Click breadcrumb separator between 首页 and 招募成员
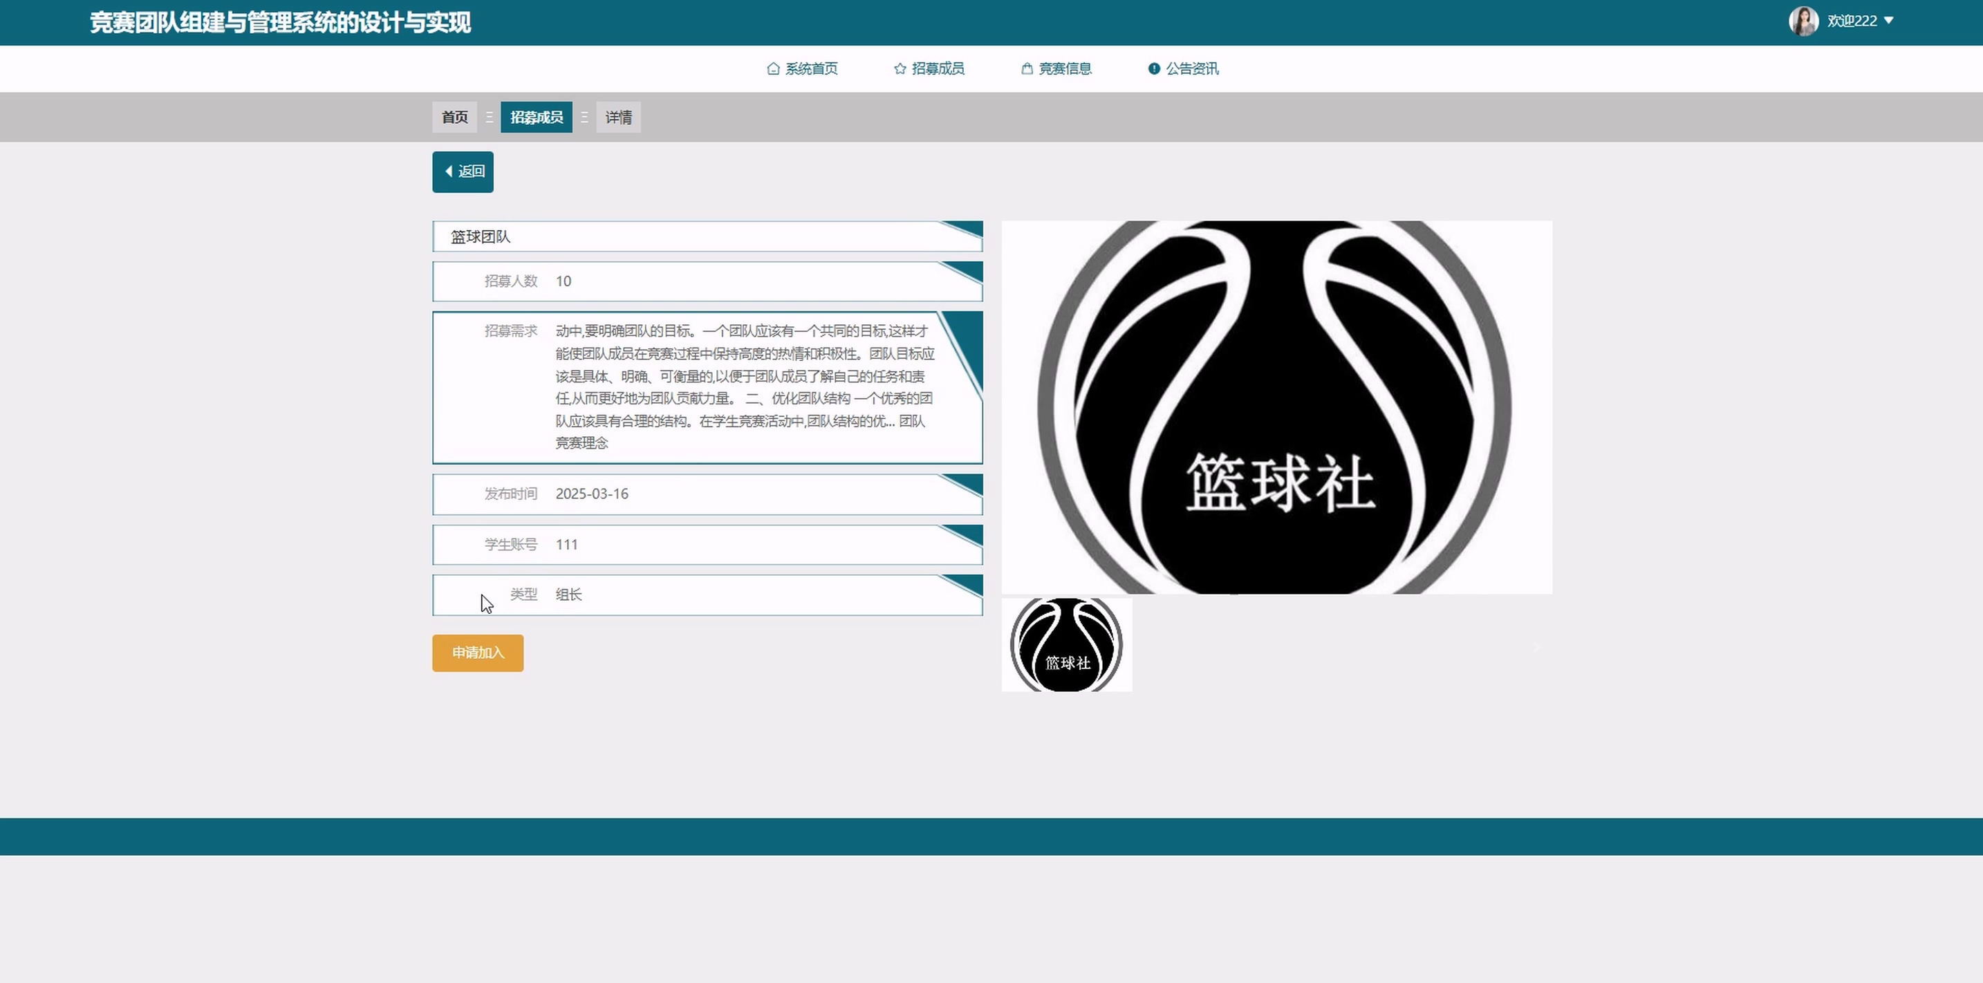 [489, 117]
